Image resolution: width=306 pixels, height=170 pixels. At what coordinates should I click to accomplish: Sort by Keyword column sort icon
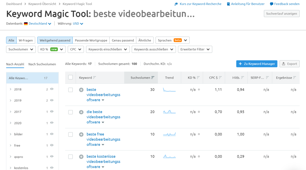95,78
